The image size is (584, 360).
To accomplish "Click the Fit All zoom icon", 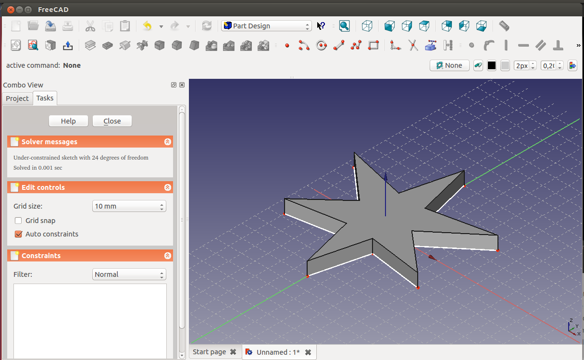I will pos(344,26).
